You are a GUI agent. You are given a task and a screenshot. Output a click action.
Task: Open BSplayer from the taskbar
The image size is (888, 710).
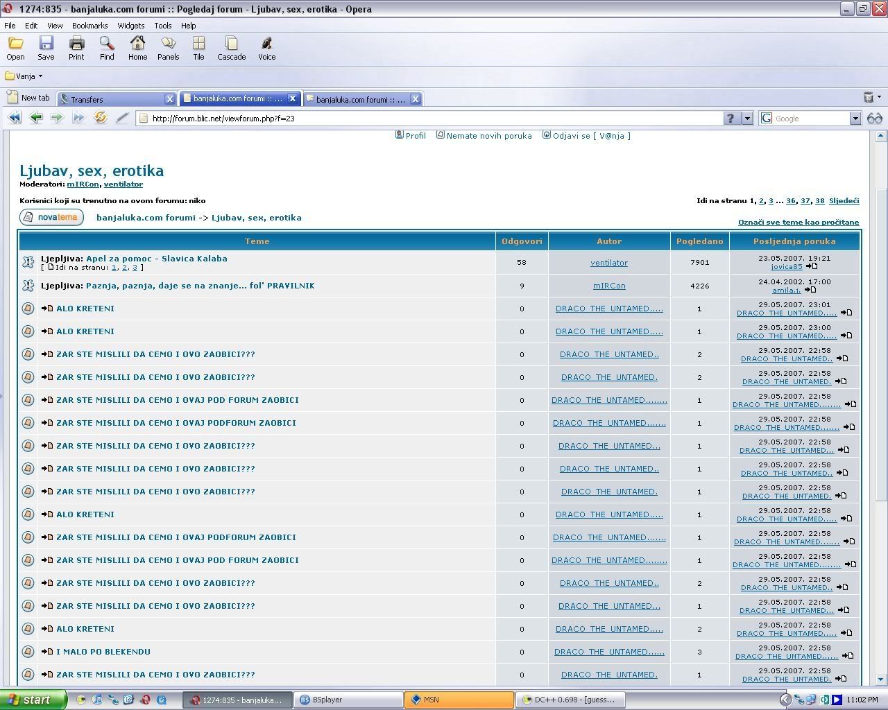click(349, 700)
